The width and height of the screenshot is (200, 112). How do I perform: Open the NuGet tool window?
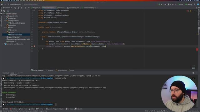pyautogui.click(x=32, y=109)
